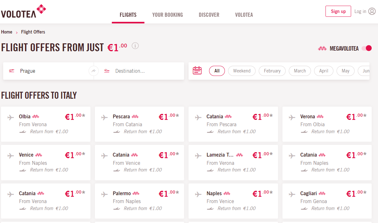378x223 pixels.
Task: Click Return from €1.00 on Cagliari card
Action: (x=330, y=208)
